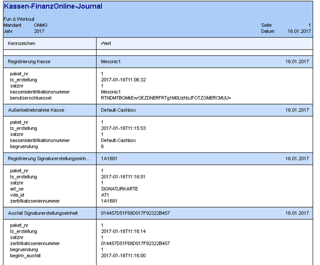Click timestamp 2017-01-16T11:15:53
Viewport: 320px width, 265px height.
click(123, 129)
